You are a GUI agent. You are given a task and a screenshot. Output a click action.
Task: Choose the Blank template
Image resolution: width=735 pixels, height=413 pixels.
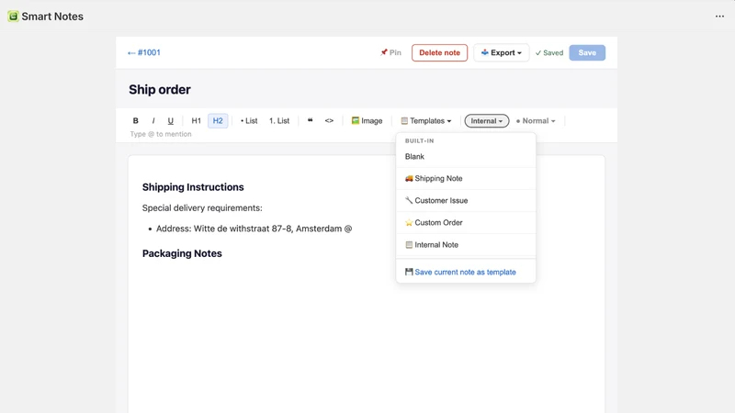(466, 156)
